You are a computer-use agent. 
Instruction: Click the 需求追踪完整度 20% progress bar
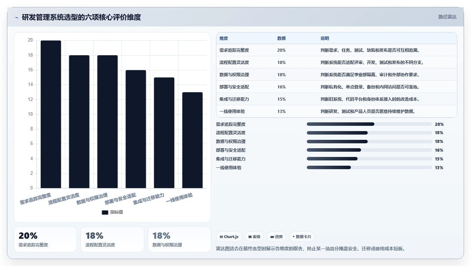pyautogui.click(x=369, y=124)
